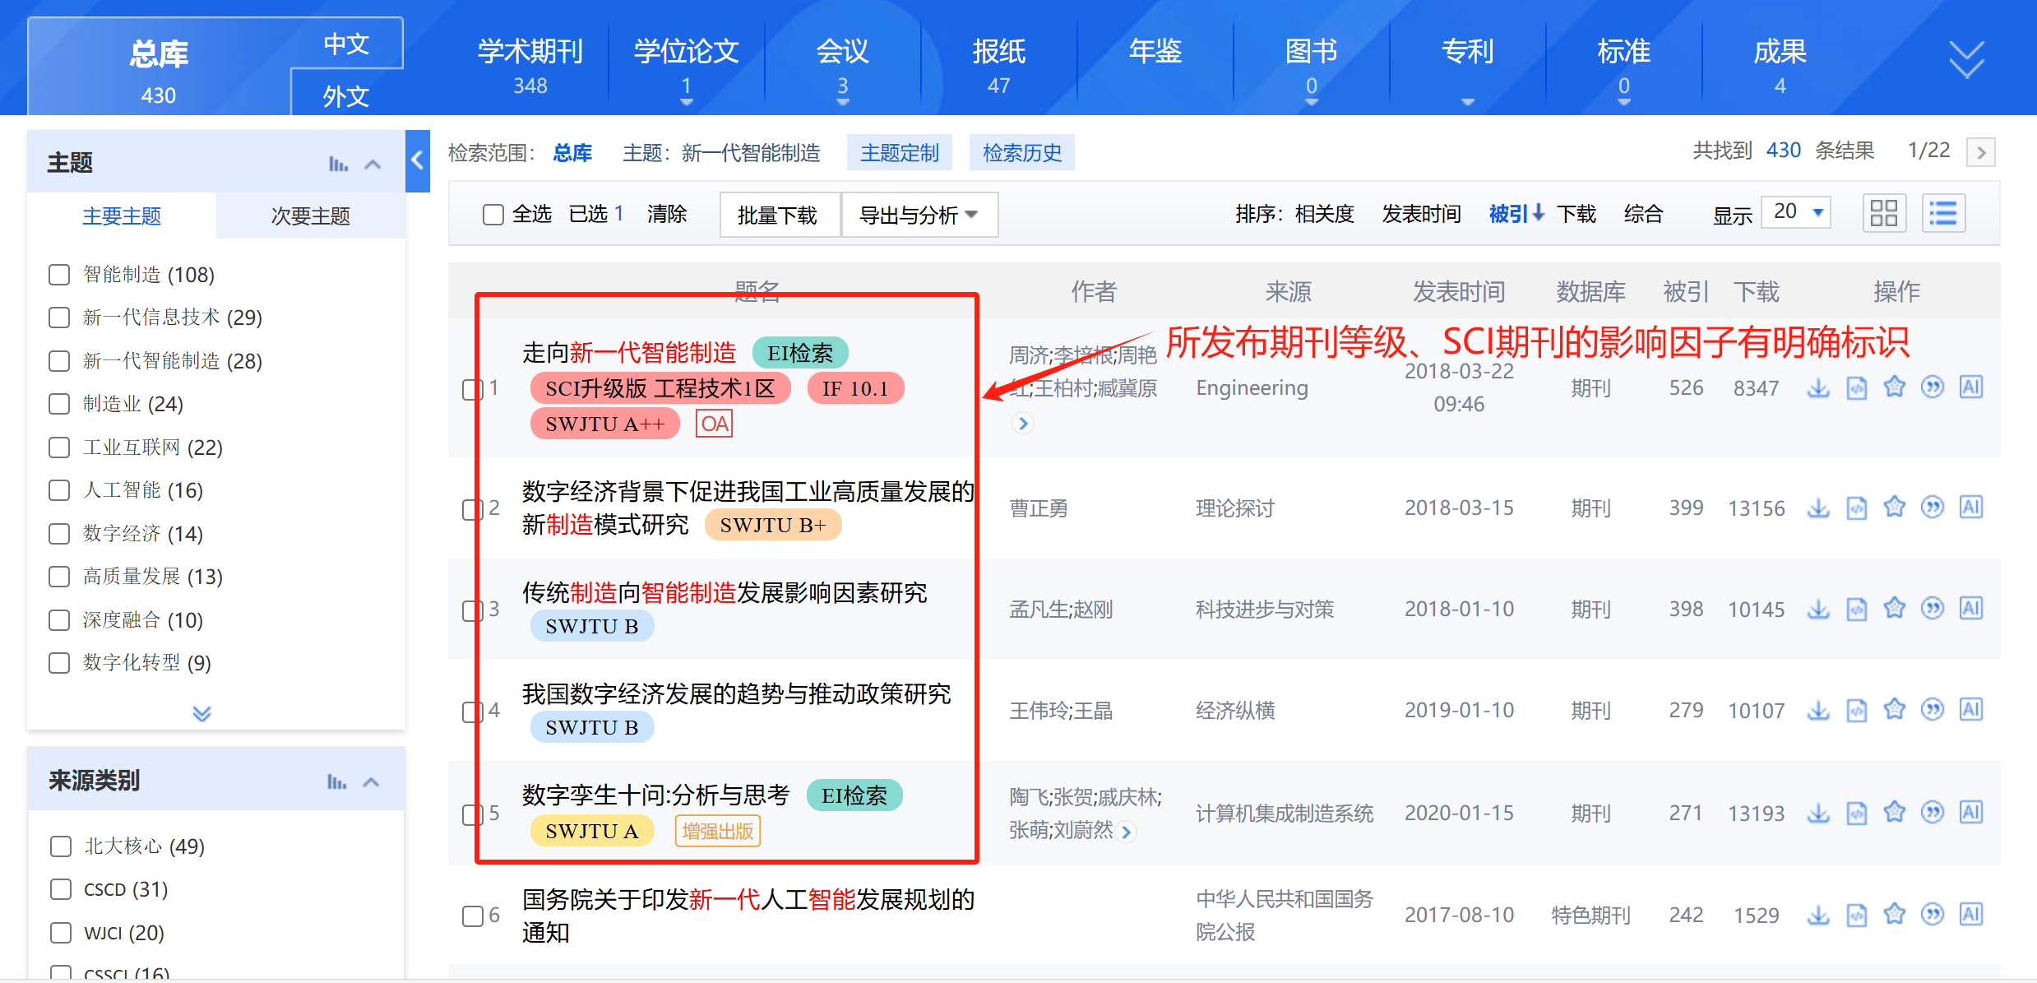Click the 批量下载 button

[x=778, y=215]
